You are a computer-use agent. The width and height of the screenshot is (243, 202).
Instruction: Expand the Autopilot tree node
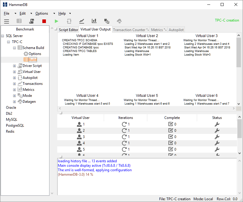click(x=14, y=78)
